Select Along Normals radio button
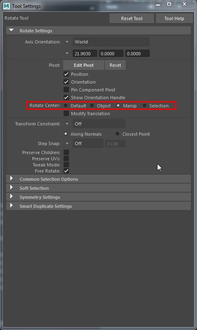 pos(66,134)
